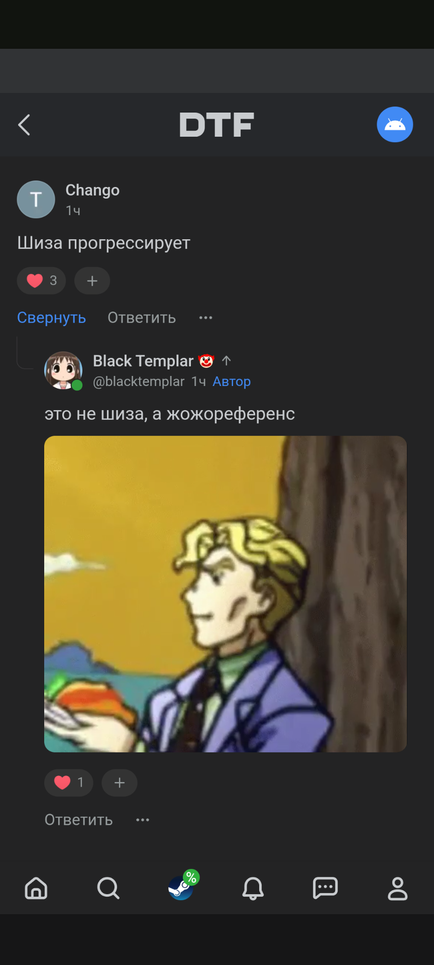Add a reaction to Chango's comment
This screenshot has width=434, height=965.
point(92,280)
